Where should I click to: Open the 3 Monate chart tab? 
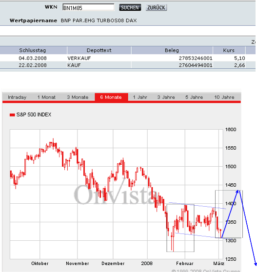coord(78,97)
